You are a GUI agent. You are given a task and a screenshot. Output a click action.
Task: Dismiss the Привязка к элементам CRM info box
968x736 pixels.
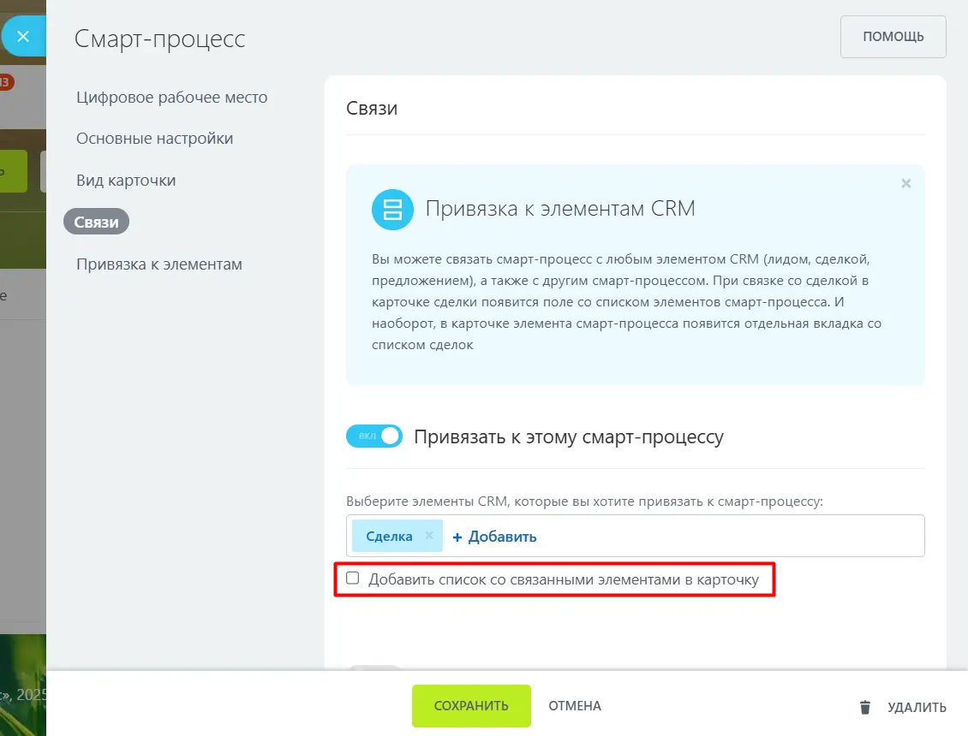pos(905,183)
